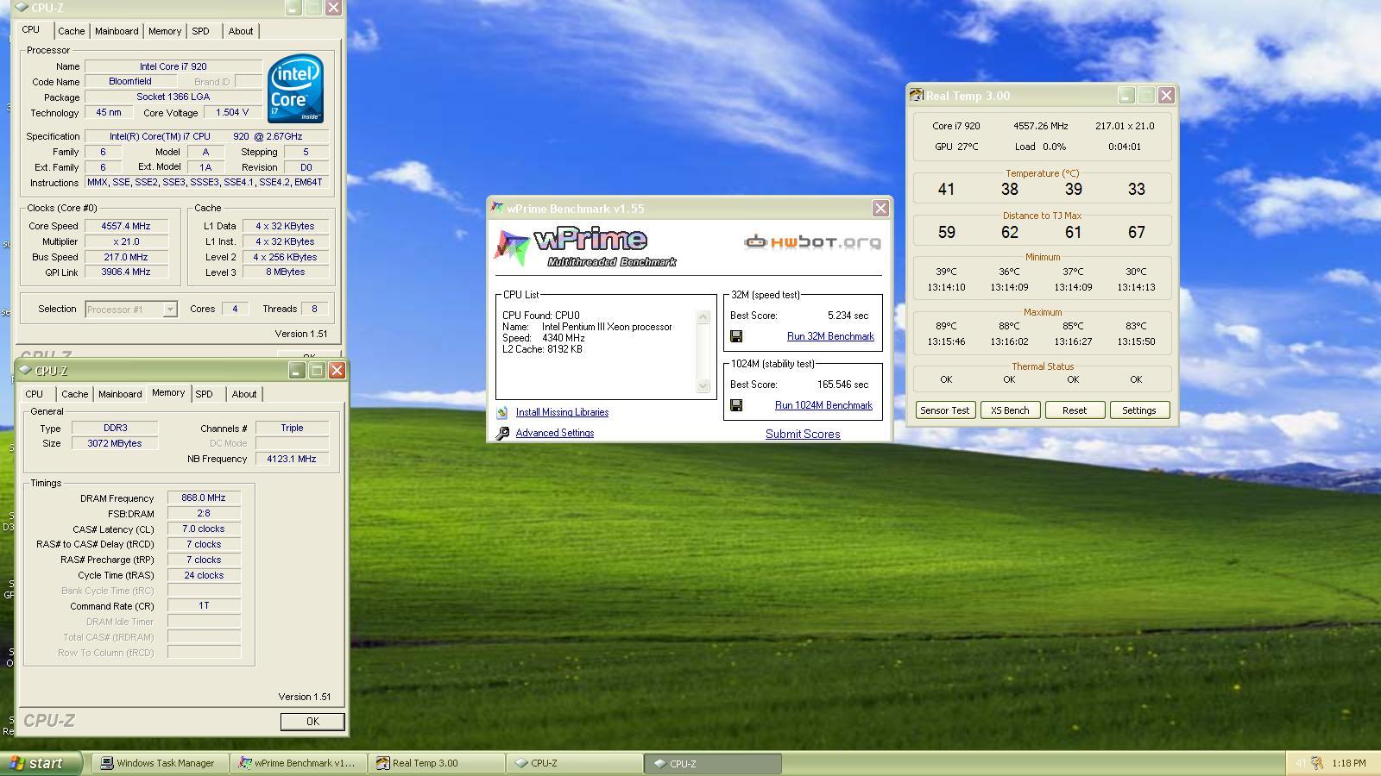This screenshot has width=1381, height=776.
Task: Switch to Memory tab in top CPU-Z window
Action: 164,31
